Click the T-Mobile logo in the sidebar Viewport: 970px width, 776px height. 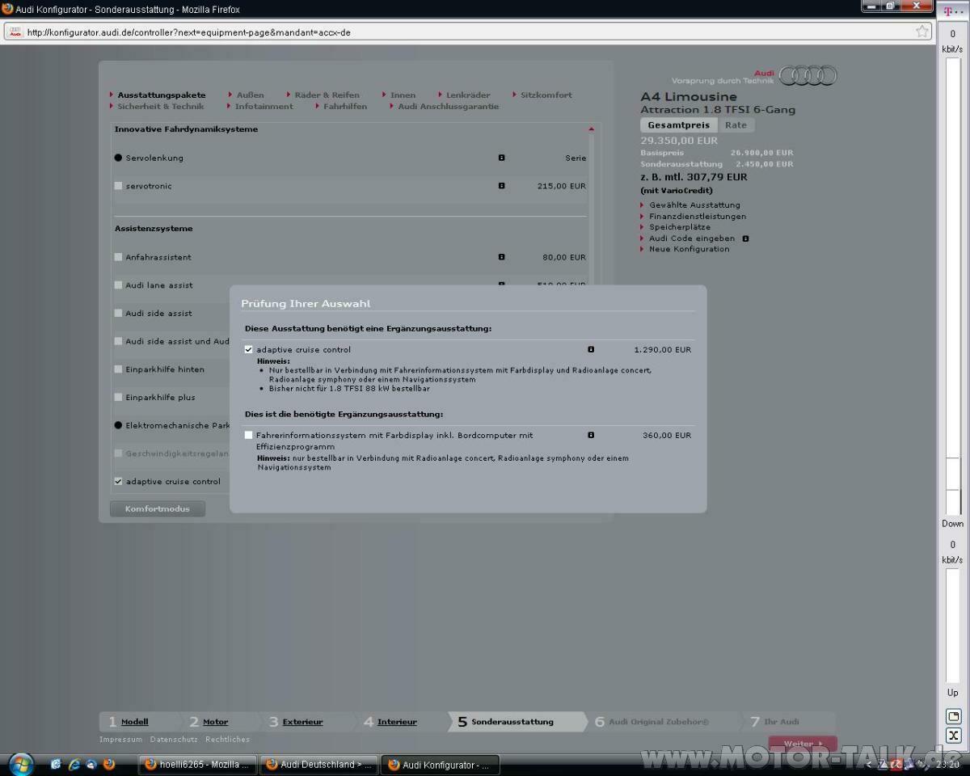tap(953, 11)
